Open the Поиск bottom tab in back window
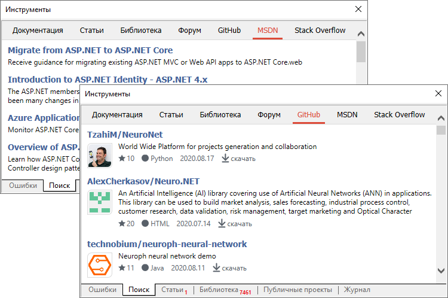 click(x=59, y=186)
